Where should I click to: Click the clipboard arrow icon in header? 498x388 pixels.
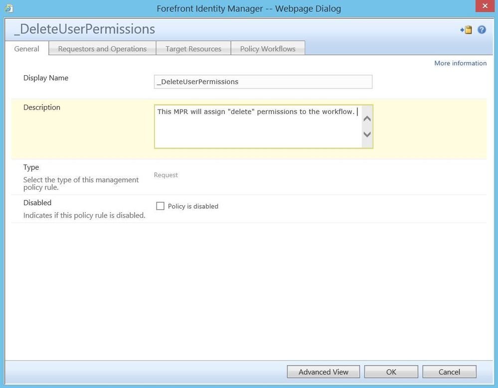click(x=466, y=30)
